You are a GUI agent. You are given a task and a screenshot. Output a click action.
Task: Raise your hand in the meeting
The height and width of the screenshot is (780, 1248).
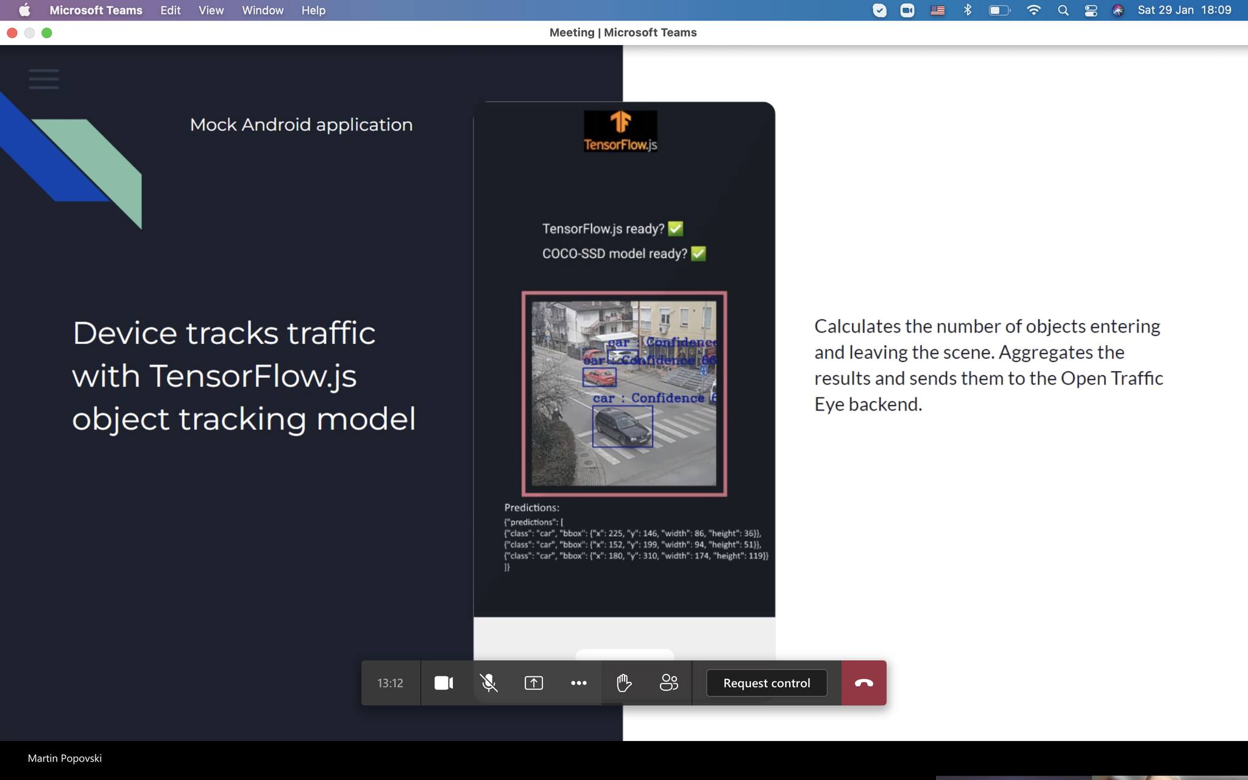click(x=624, y=682)
